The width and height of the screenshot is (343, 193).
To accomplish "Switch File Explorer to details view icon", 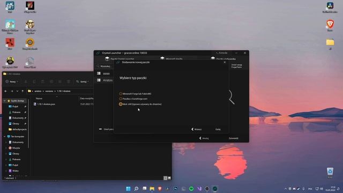I will 166,178.
